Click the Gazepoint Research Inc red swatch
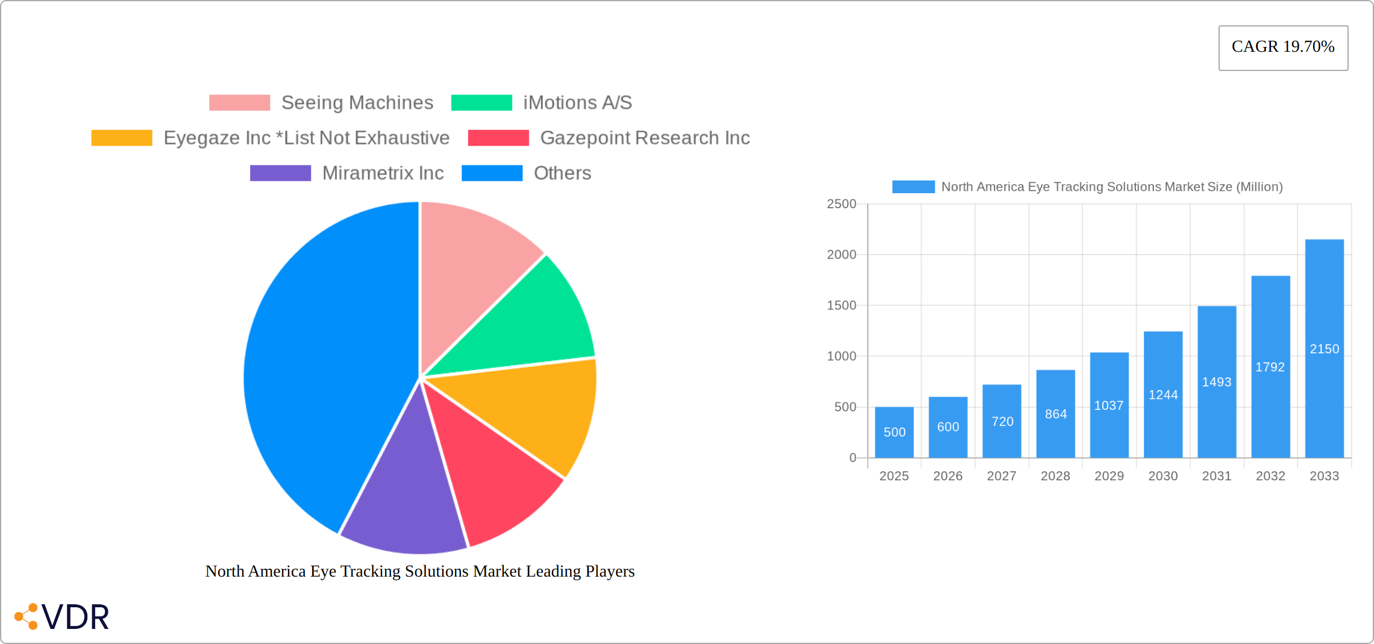The height and width of the screenshot is (644, 1374). click(x=498, y=138)
